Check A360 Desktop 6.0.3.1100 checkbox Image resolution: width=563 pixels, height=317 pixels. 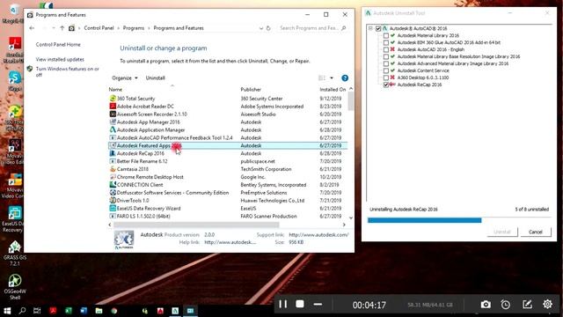coord(386,77)
